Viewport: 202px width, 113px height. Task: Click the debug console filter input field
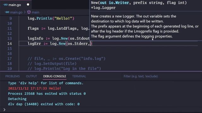pyautogui.click(x=161, y=76)
